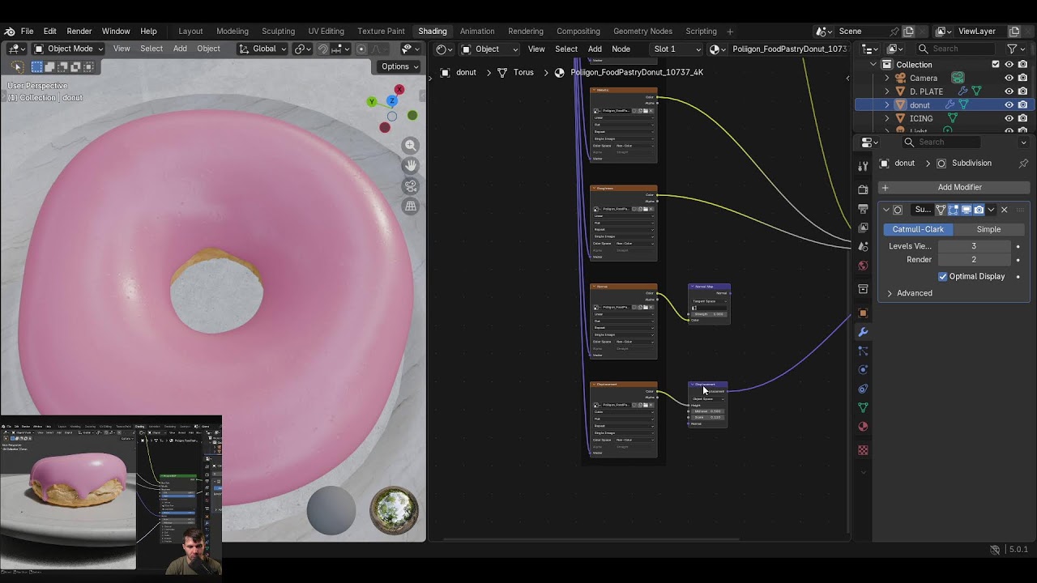Open the outliner filter dropdown
1037x583 pixels.
(1016, 49)
